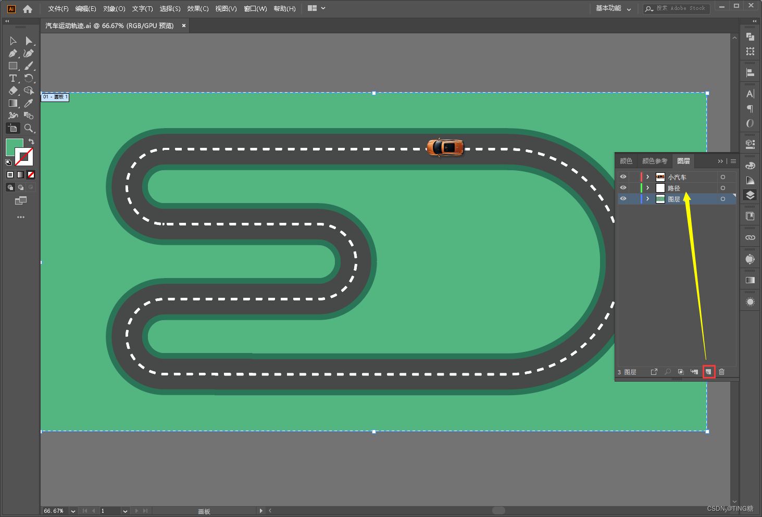This screenshot has height=517, width=762.
Task: Open OpenType panel icon in dock
Action: (750, 123)
